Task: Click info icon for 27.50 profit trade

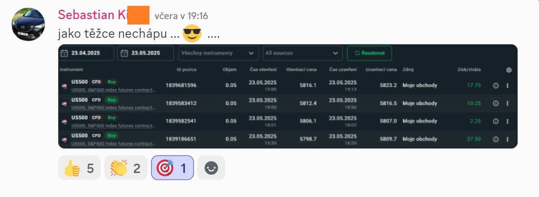Action: pyautogui.click(x=495, y=139)
